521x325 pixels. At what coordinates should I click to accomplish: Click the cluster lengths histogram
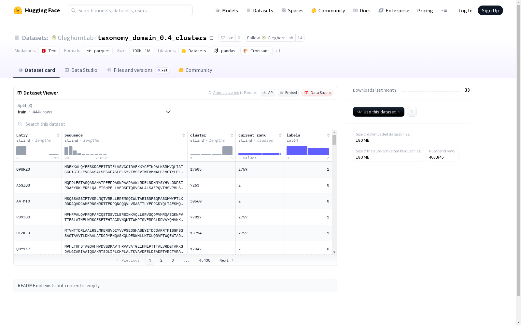[x=211, y=150]
